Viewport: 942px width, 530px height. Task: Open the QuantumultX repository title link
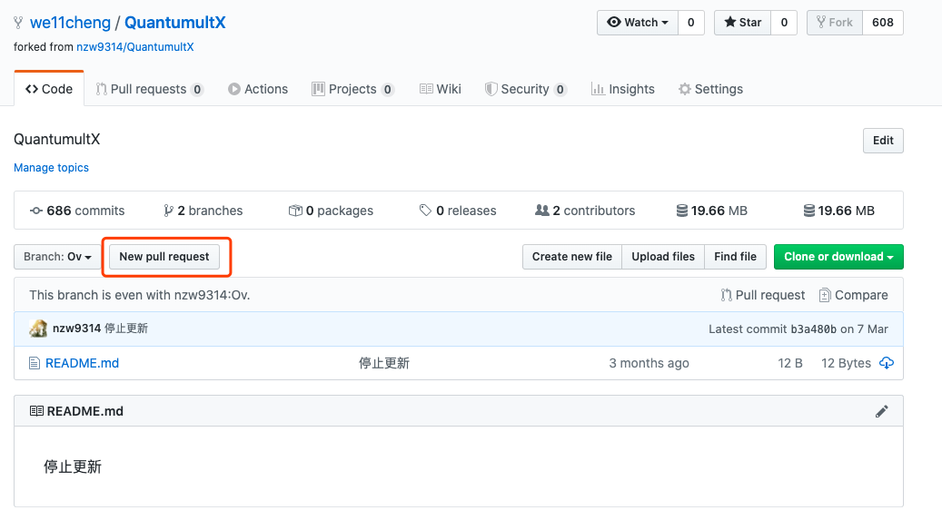[x=174, y=23]
